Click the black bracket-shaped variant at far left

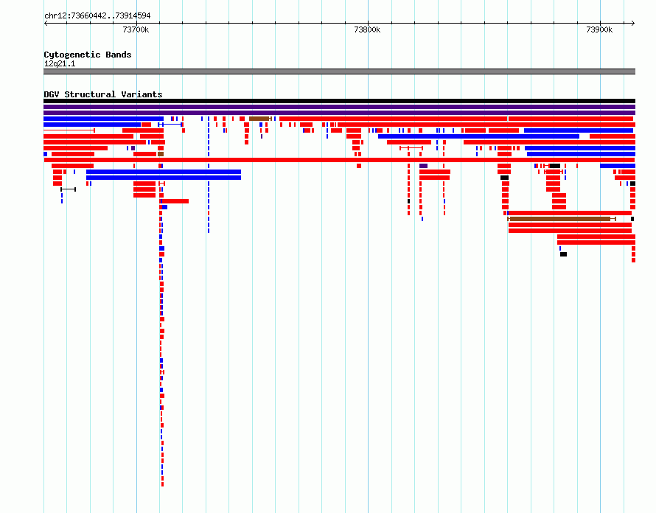coord(69,189)
